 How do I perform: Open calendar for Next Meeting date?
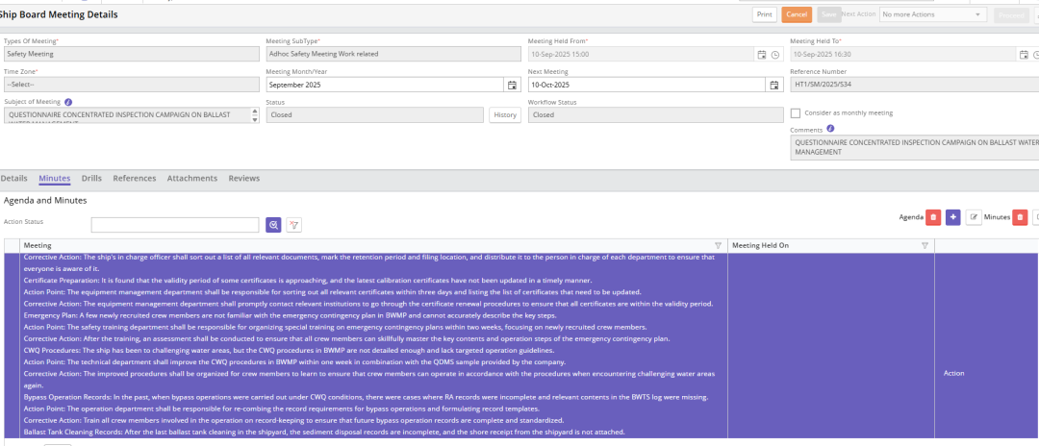coord(773,85)
